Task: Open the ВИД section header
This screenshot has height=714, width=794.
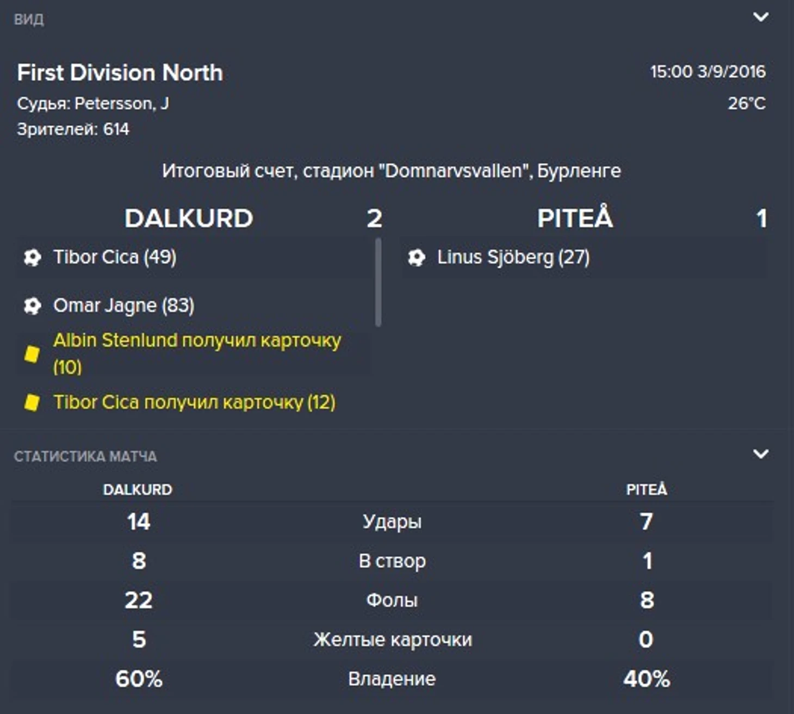Action: click(29, 20)
